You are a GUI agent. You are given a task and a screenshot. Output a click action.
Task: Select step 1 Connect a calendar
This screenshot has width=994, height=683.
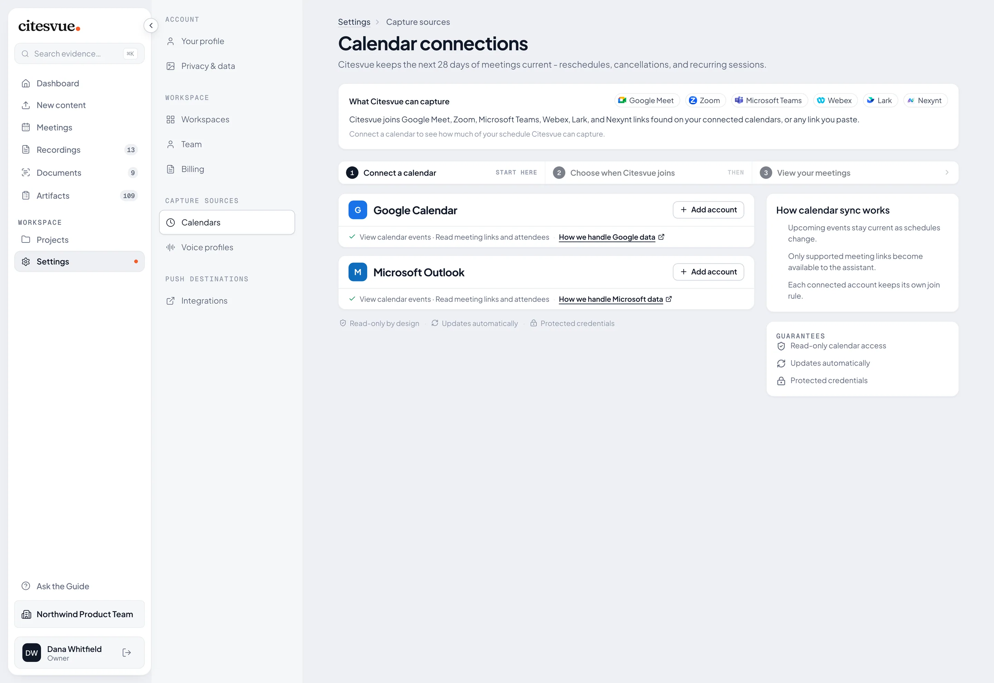pyautogui.click(x=442, y=173)
